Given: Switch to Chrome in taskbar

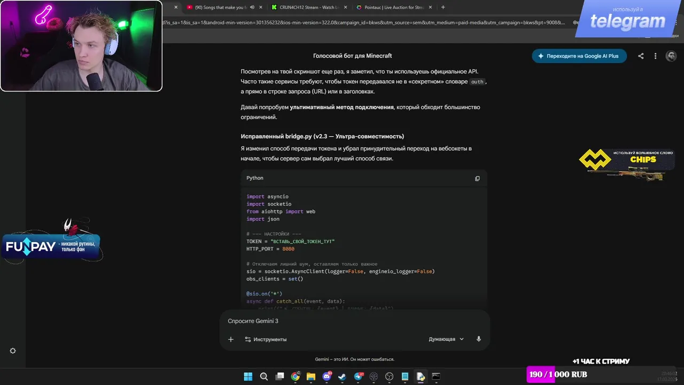Looking at the screenshot, I should pos(295,376).
